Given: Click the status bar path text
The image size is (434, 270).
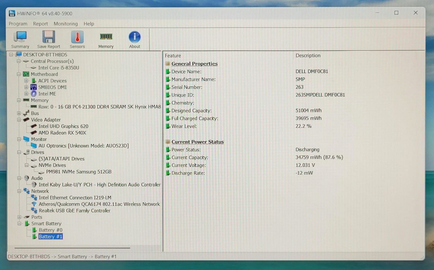Looking at the screenshot, I should point(62,256).
